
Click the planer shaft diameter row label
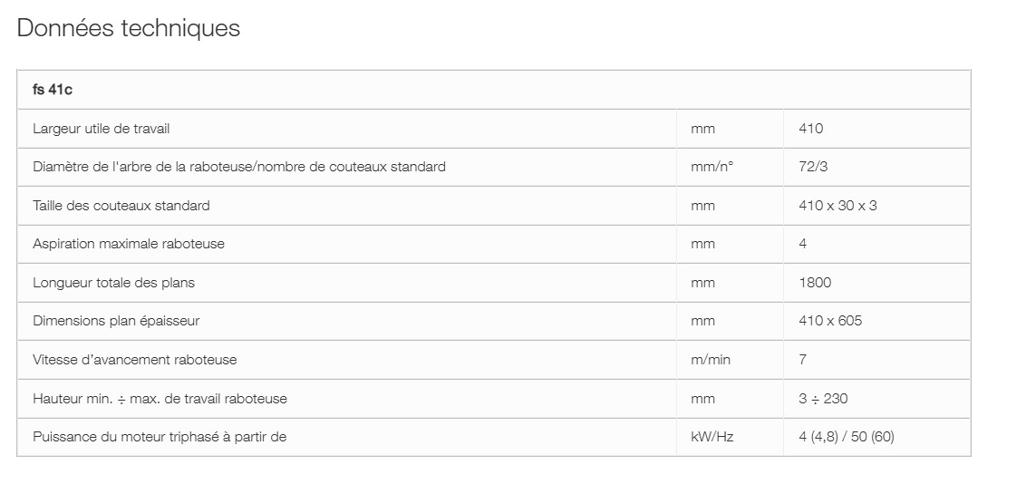tap(238, 167)
